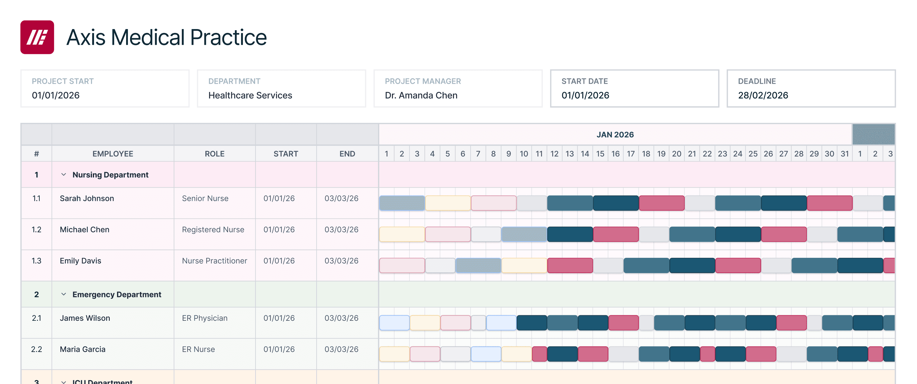Screen dimensions: 917x384
Task: Click the JAN 2026 month header
Action: (x=615, y=135)
